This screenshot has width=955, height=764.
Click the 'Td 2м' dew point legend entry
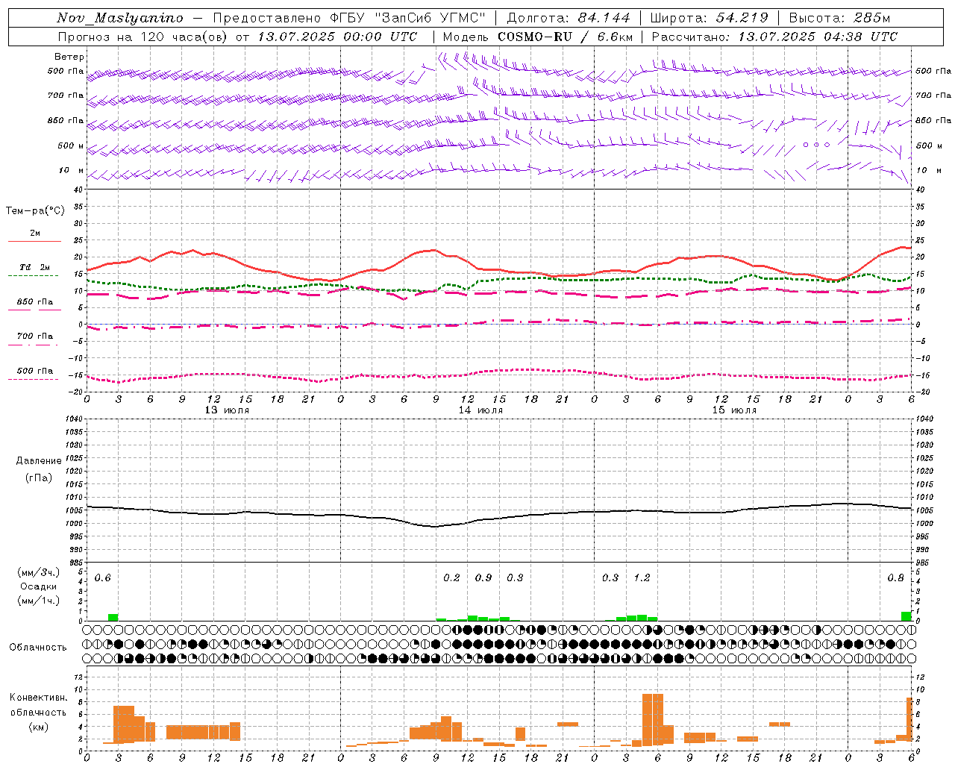[x=35, y=267]
